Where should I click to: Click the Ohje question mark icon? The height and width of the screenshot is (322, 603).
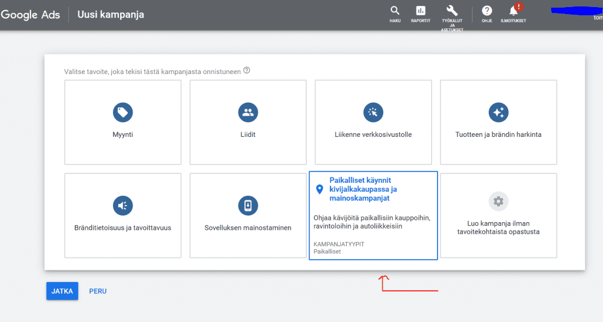tap(487, 11)
